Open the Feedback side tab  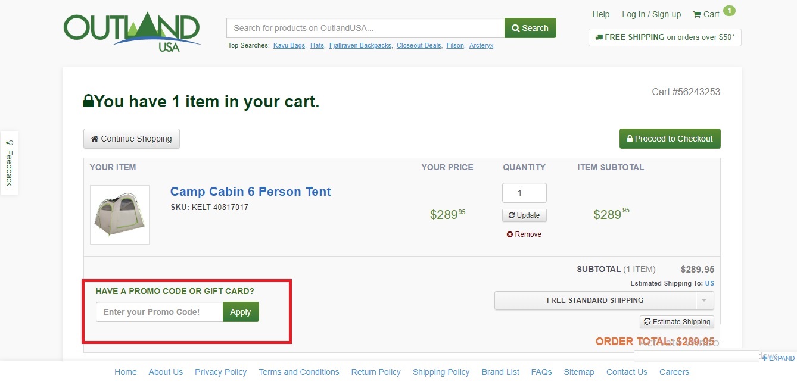pyautogui.click(x=9, y=163)
